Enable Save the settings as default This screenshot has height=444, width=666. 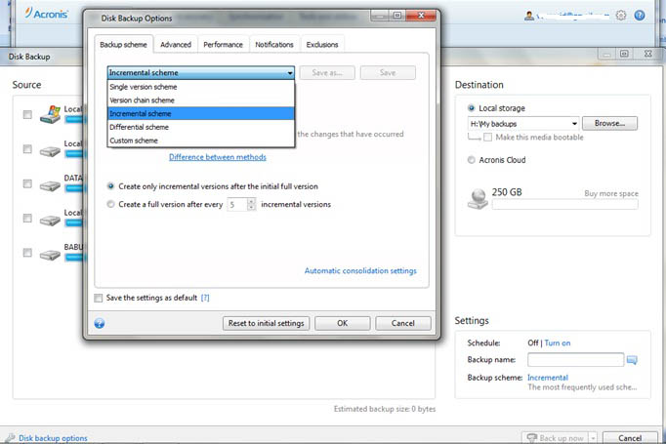(x=98, y=298)
